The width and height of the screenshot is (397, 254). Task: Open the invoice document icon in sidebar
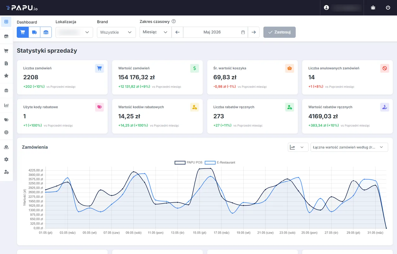(6, 63)
